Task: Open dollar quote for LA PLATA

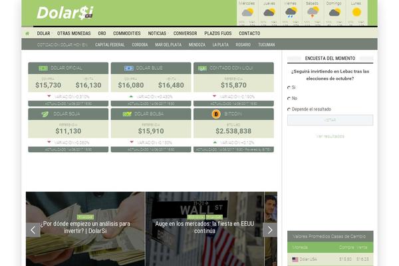Action: [x=220, y=45]
